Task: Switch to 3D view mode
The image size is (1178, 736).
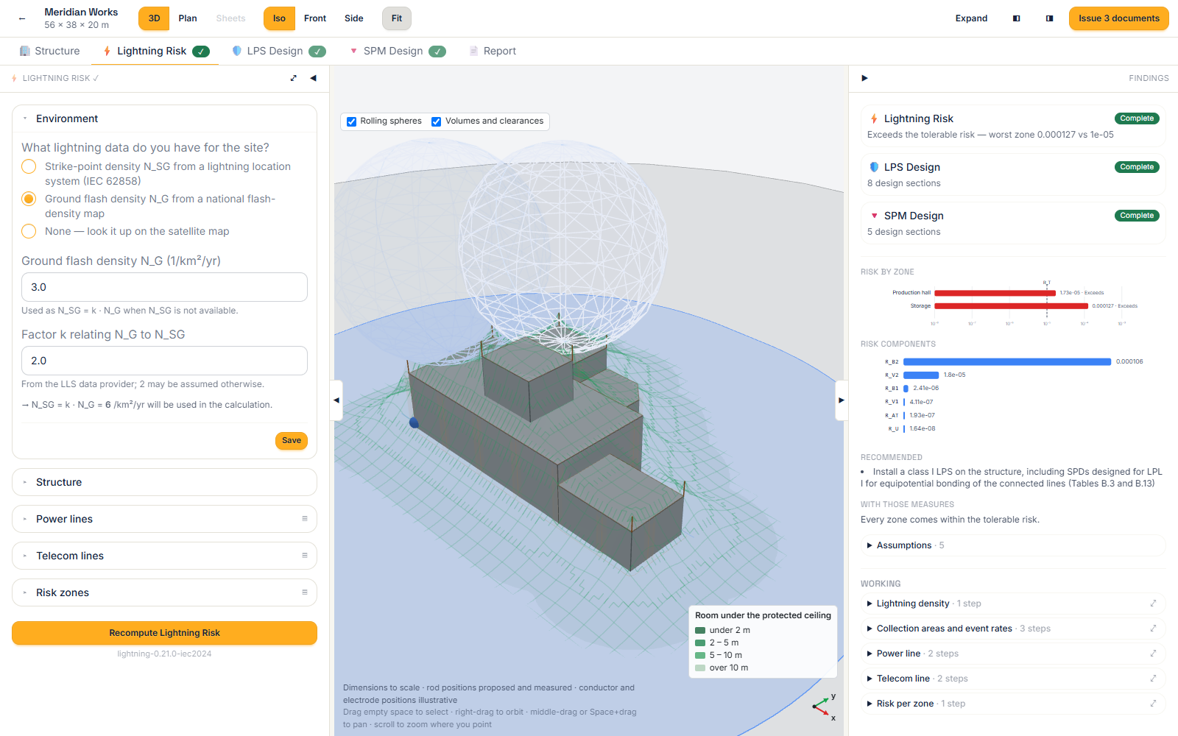Action: click(154, 18)
